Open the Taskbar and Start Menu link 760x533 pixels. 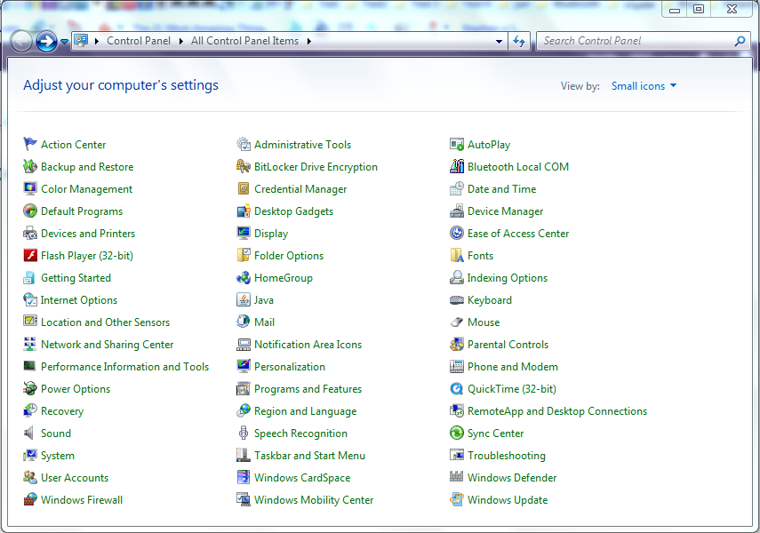309,456
